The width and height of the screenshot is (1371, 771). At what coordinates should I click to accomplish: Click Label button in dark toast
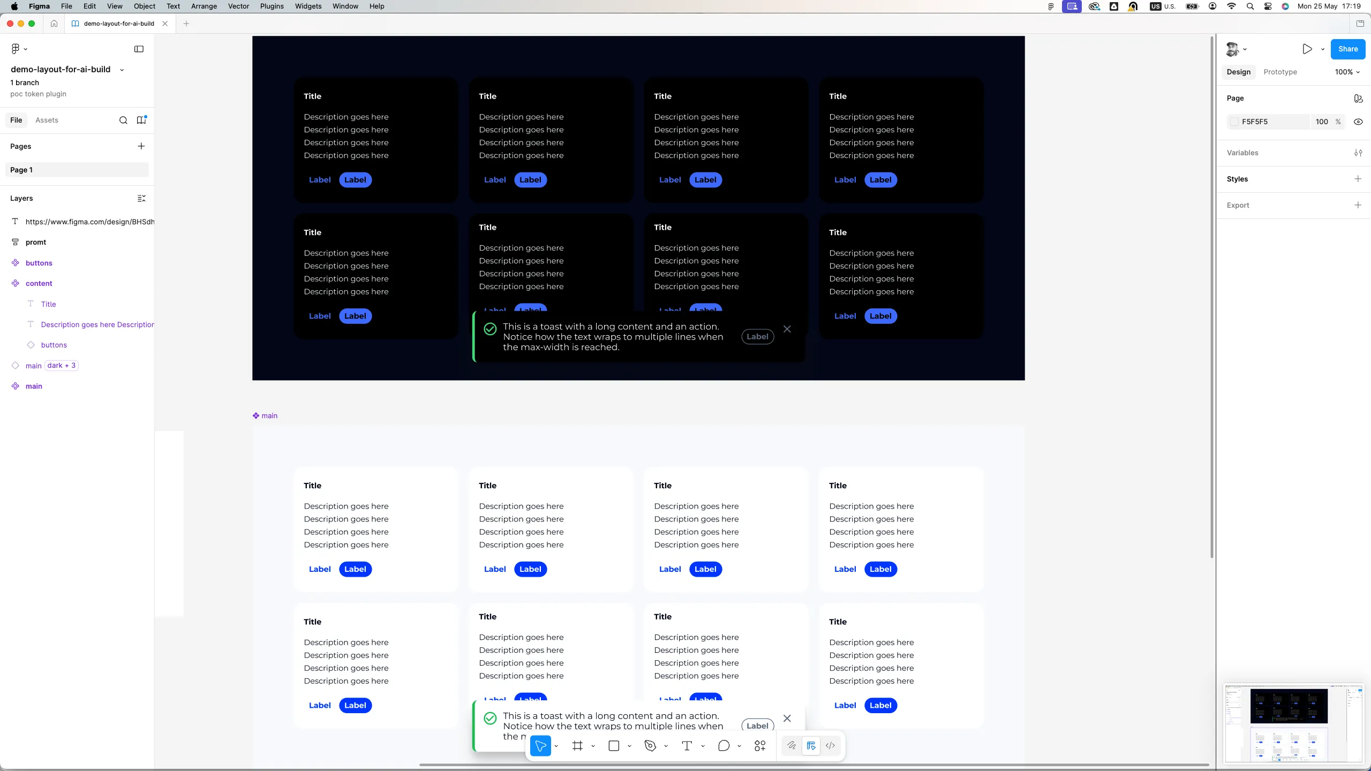(757, 336)
